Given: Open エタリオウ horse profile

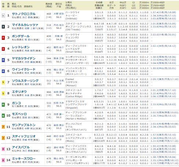Looking at the screenshot, I should coord(19,92).
